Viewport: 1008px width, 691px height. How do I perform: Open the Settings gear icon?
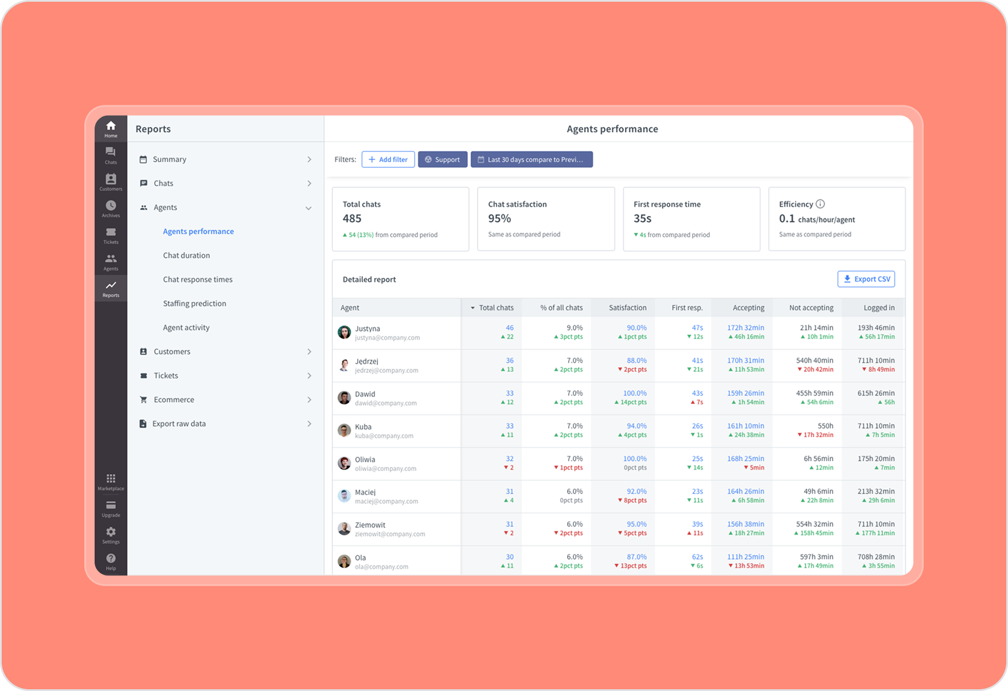(111, 535)
